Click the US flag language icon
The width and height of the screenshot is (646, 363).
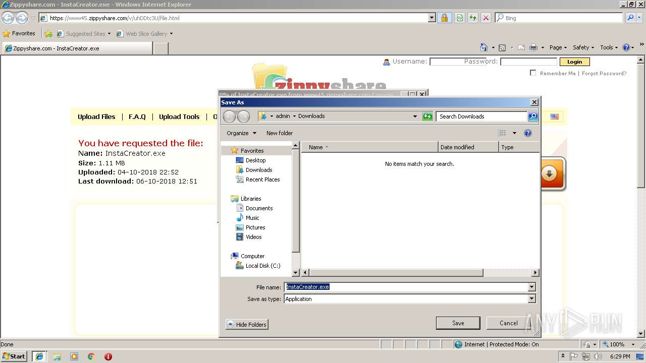555,116
